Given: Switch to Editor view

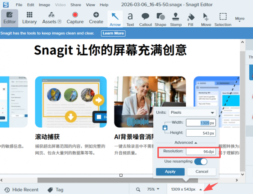Looking at the screenshot, I should [10, 18].
